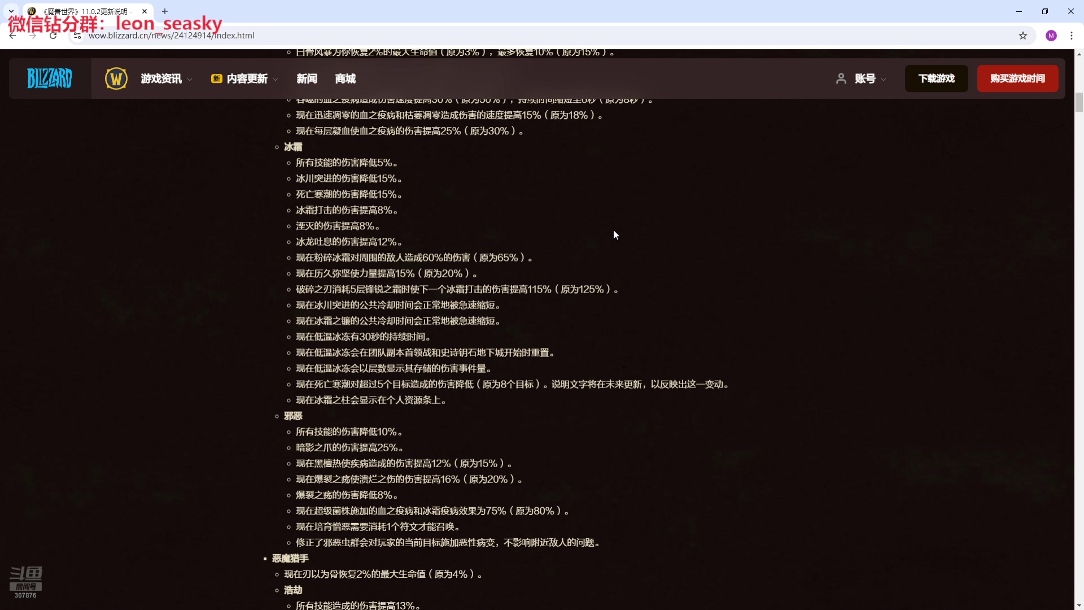The image size is (1084, 610).
Task: Click the account 账号 icon
Action: point(841,78)
